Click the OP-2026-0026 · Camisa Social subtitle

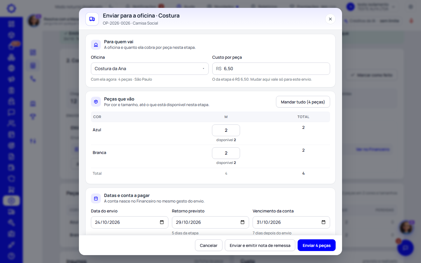coord(130,23)
